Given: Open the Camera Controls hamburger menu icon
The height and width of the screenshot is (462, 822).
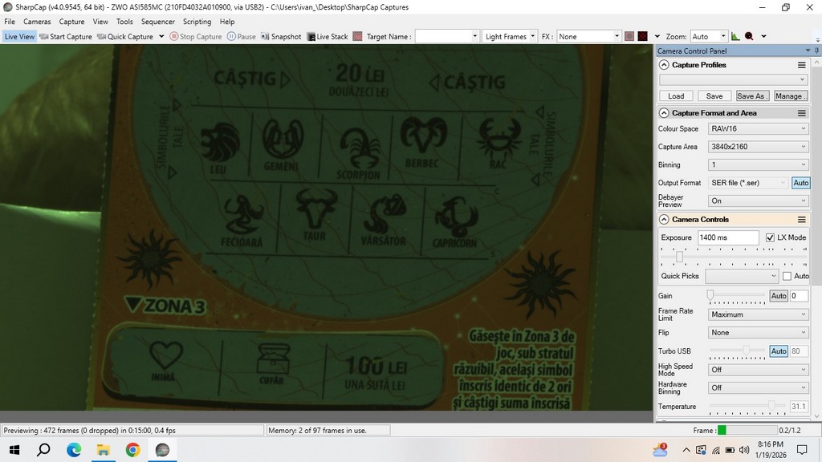Looking at the screenshot, I should click(801, 220).
